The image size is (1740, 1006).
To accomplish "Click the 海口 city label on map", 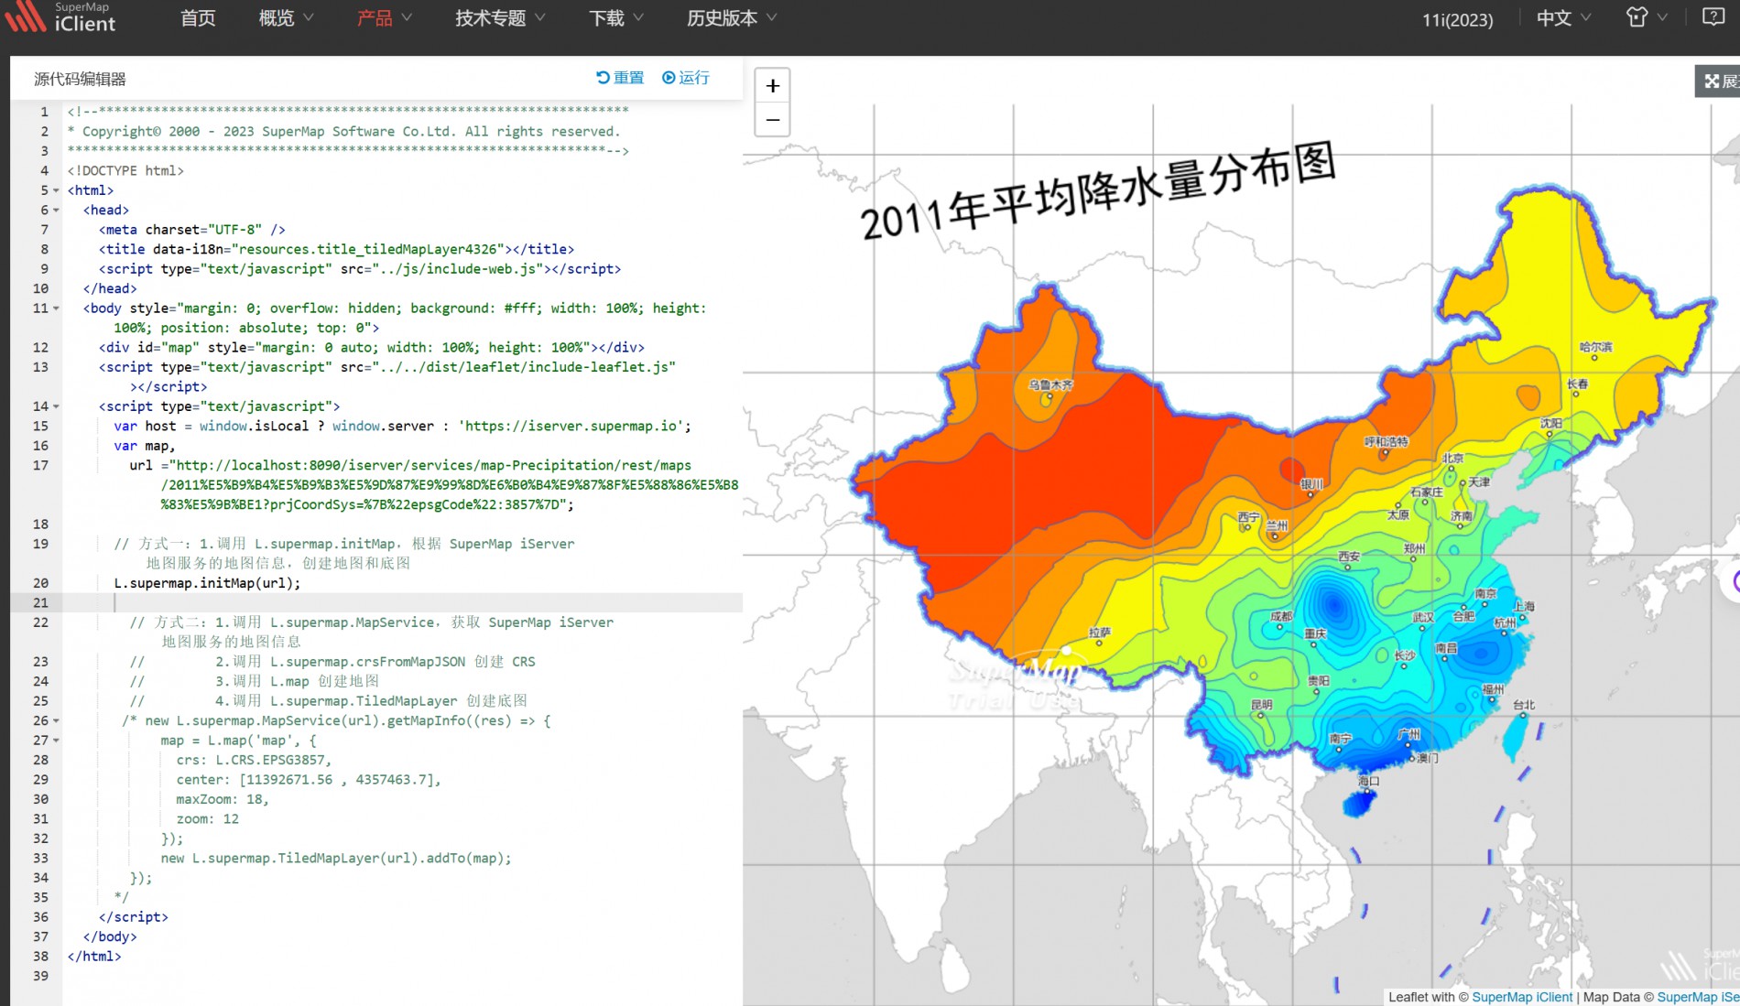I will tap(1368, 781).
